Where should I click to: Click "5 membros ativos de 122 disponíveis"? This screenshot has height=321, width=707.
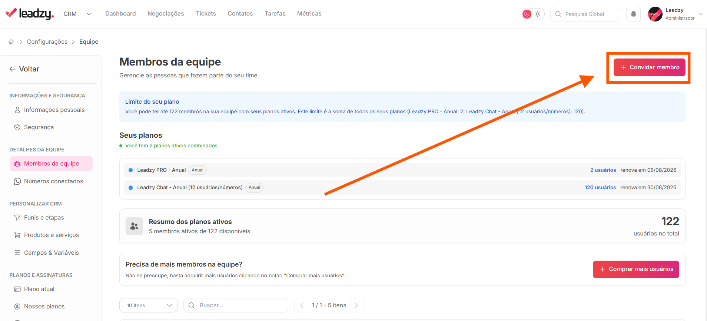199,231
